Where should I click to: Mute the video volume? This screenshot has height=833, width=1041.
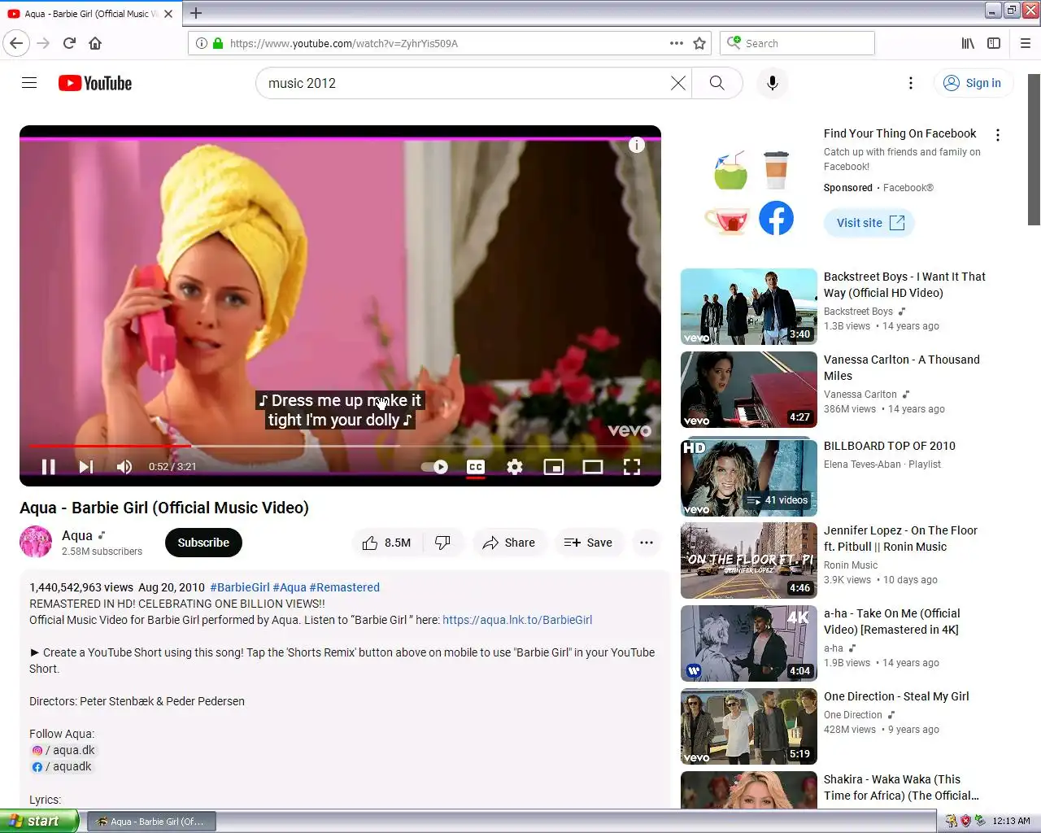coord(124,467)
